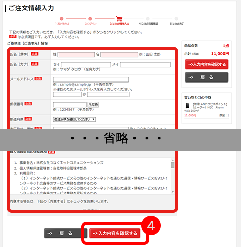The image size is (241, 247).
Task: Click the step 5 ご注文完了 circle
Action: (x=176, y=19)
